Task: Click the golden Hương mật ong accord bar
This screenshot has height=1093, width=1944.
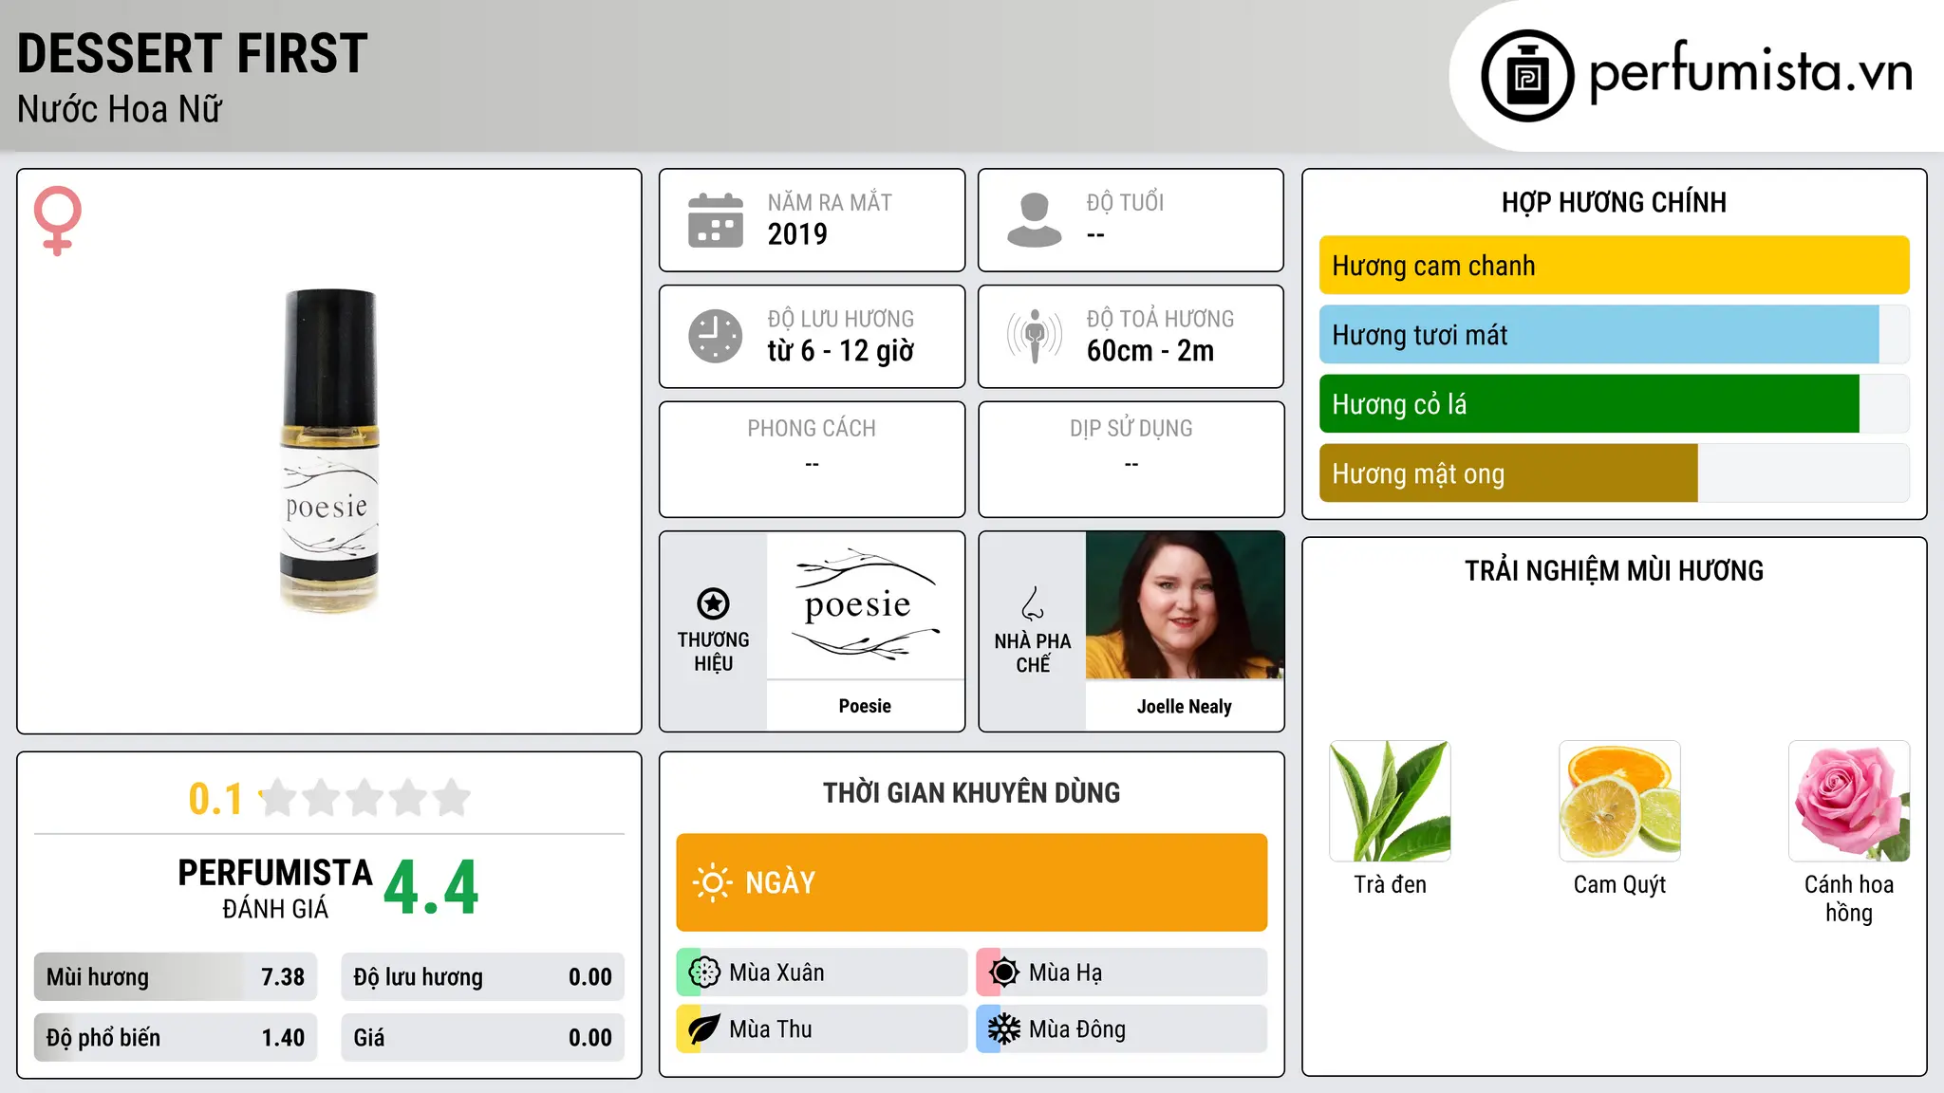Action: [1614, 473]
